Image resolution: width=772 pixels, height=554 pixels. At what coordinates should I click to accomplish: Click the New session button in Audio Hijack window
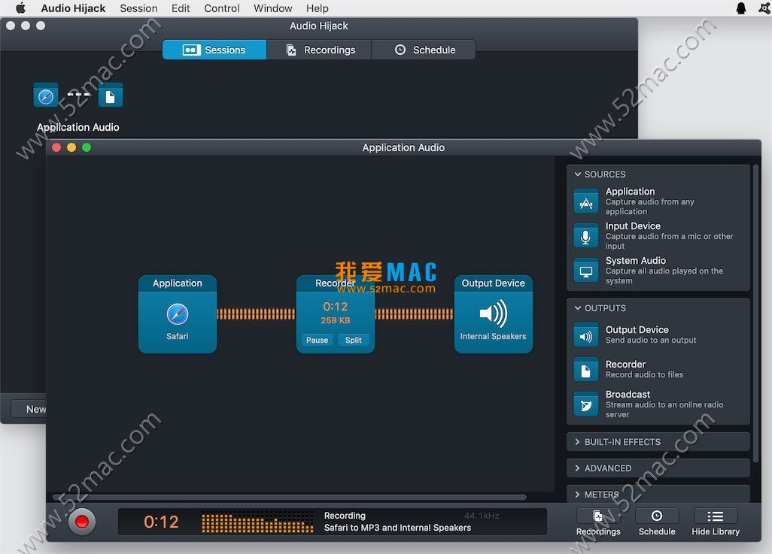coord(29,409)
